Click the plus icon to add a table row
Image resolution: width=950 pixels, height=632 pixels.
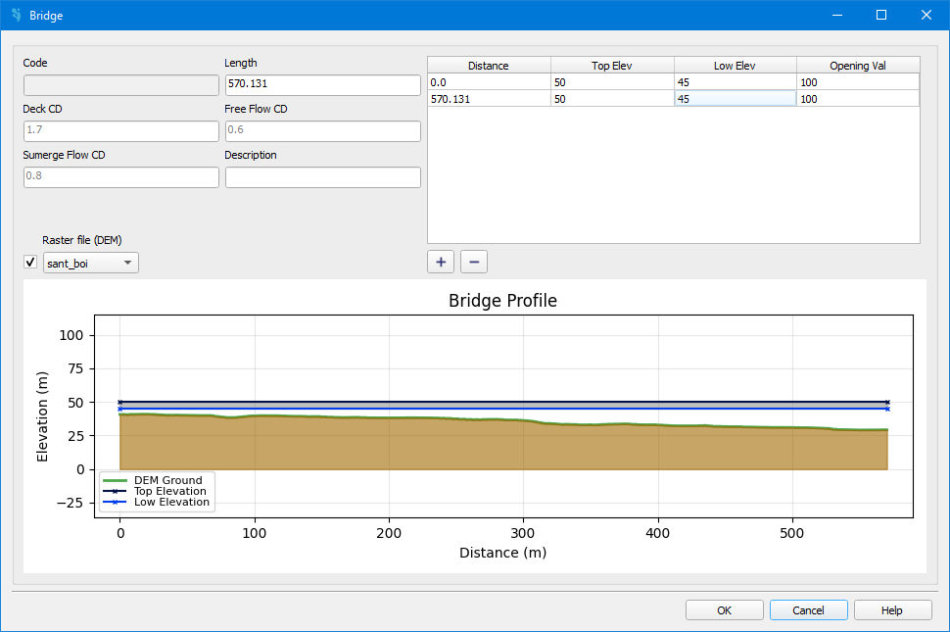pyautogui.click(x=441, y=262)
